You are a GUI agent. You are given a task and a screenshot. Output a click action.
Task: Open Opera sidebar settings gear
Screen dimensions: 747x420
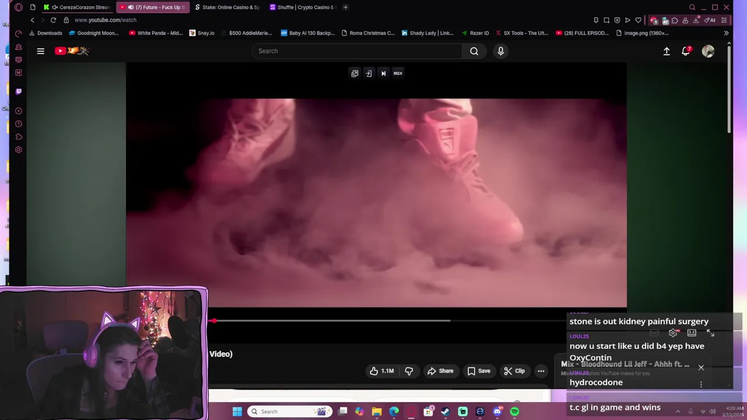point(19,150)
